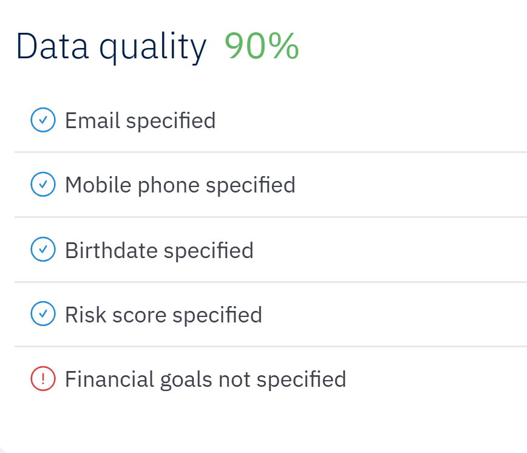Click the red warning icon for Financial goals
The width and height of the screenshot is (527, 453).
[42, 379]
